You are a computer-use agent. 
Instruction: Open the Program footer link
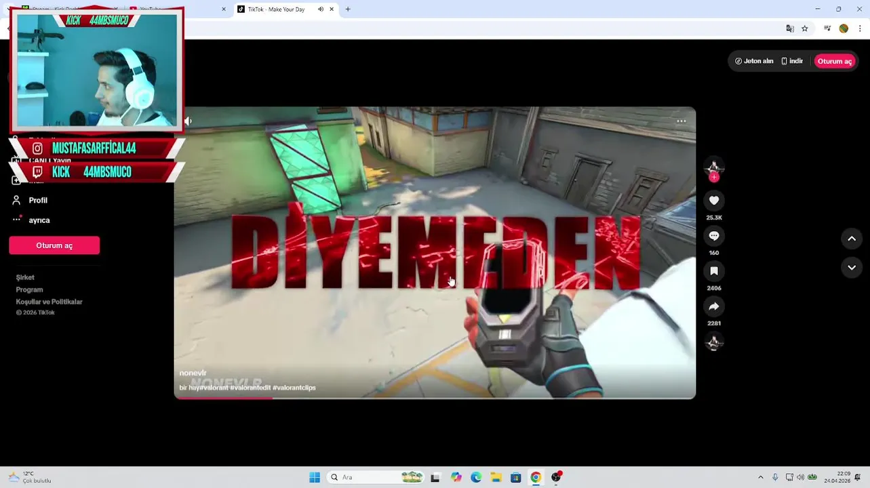29,289
